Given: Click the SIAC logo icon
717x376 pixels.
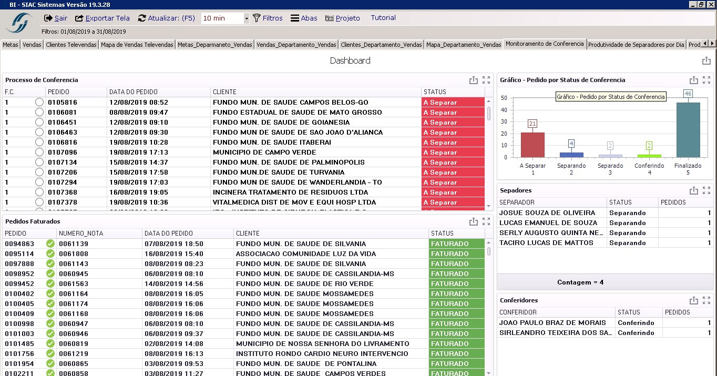Looking at the screenshot, I should [x=19, y=23].
